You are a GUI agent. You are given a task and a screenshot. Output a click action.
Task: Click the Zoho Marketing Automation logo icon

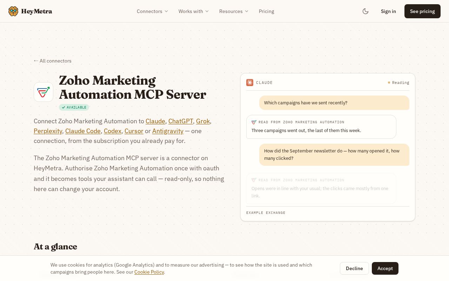point(43,92)
